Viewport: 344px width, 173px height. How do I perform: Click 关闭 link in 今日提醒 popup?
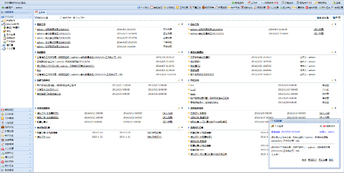click(304, 160)
